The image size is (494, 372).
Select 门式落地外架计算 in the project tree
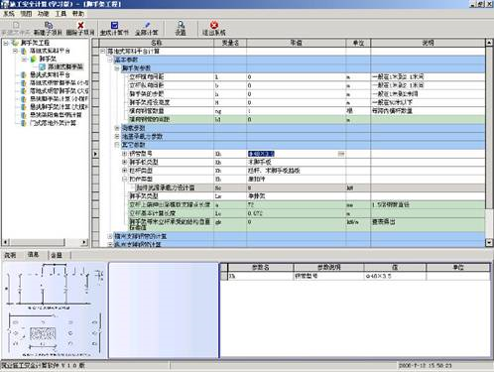tap(53, 123)
